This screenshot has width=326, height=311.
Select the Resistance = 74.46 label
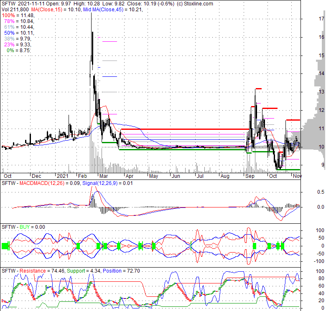pyautogui.click(x=42, y=271)
